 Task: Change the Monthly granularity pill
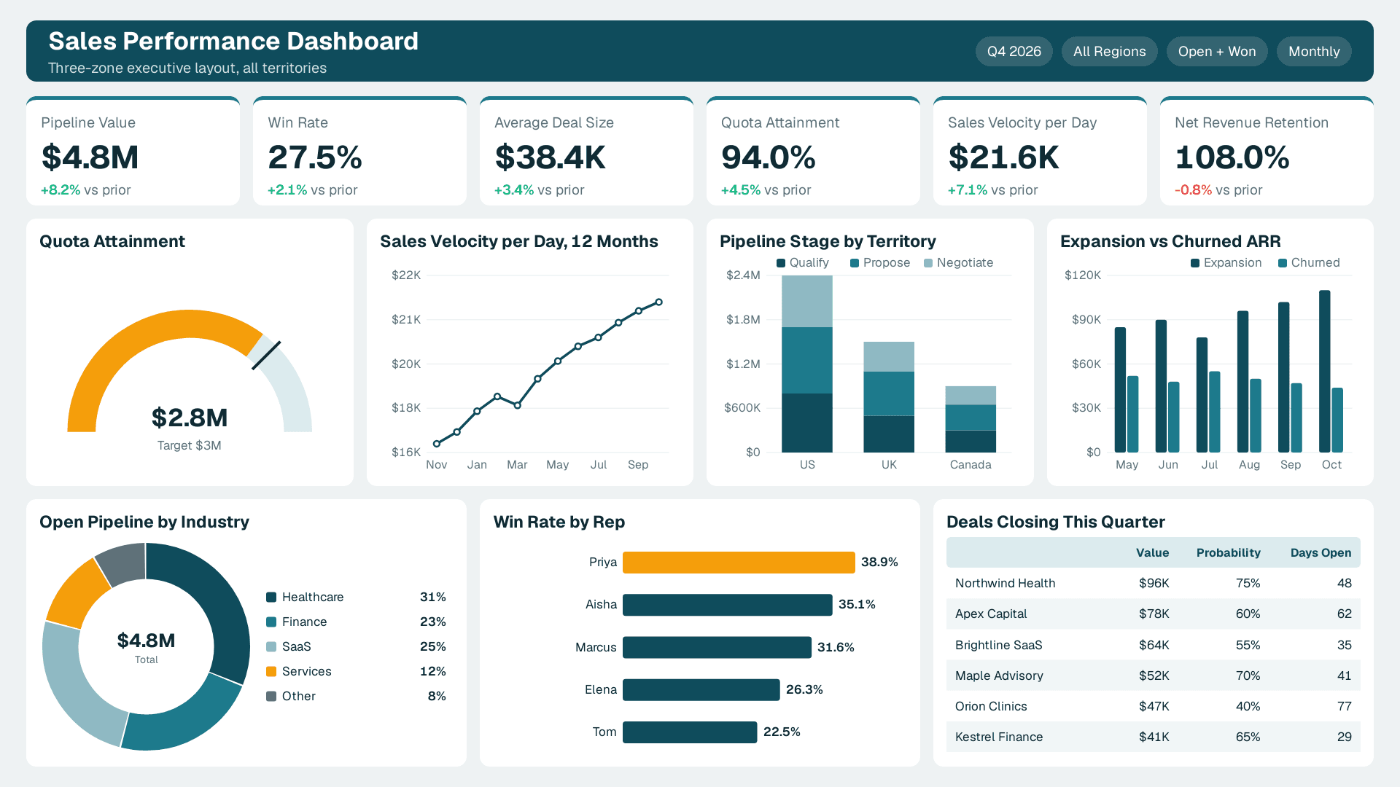point(1313,52)
